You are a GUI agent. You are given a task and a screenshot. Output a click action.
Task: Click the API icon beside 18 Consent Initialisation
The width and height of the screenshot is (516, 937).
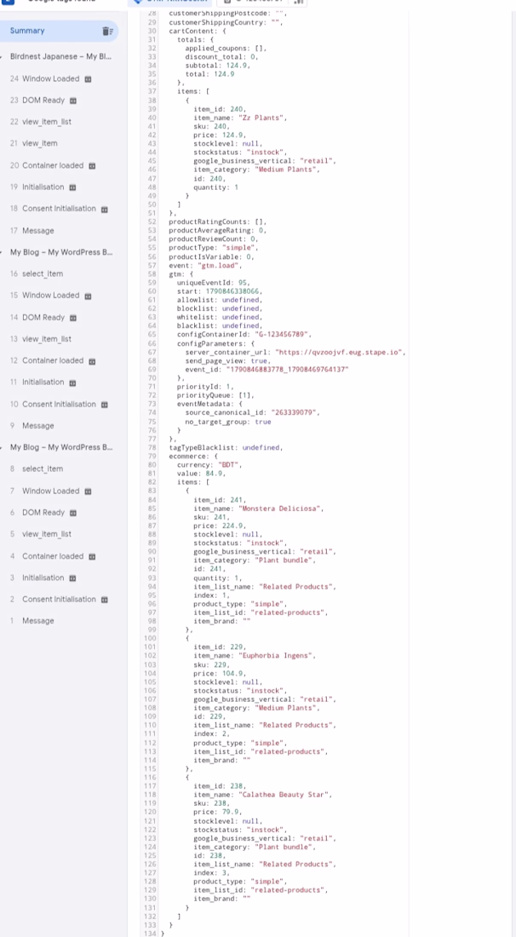coord(104,210)
